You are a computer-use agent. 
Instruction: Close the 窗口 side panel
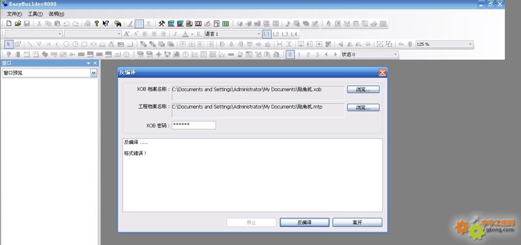pos(95,63)
